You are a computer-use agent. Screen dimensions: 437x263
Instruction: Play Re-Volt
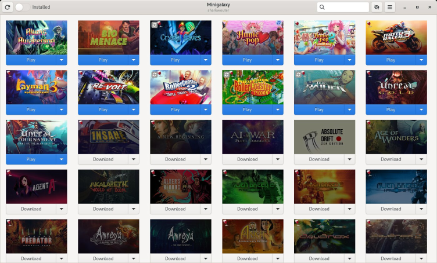click(103, 109)
